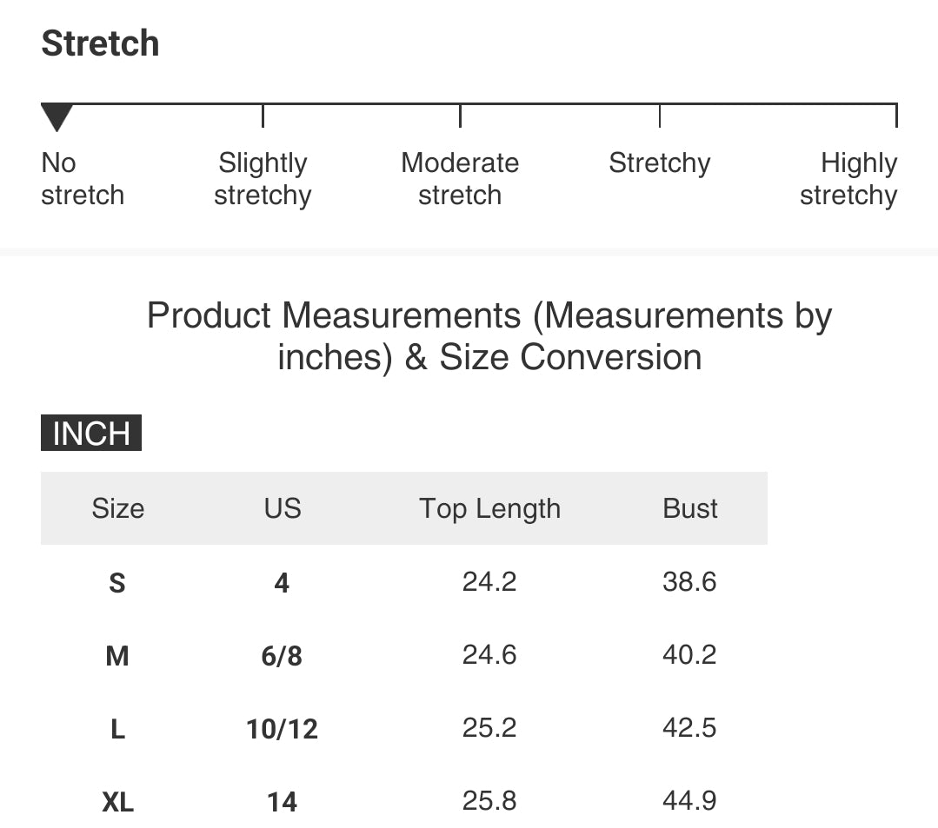Click the 'No stretch' scale label
The width and height of the screenshot is (938, 828).
pos(82,179)
